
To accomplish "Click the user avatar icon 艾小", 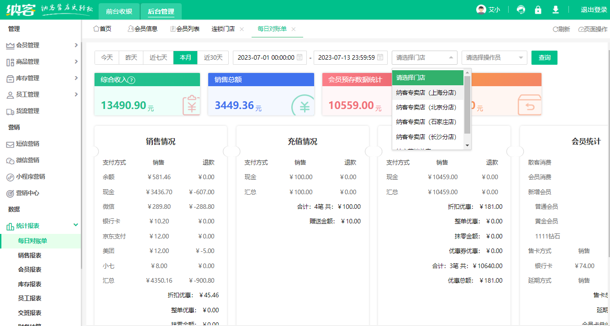I will tap(481, 10).
